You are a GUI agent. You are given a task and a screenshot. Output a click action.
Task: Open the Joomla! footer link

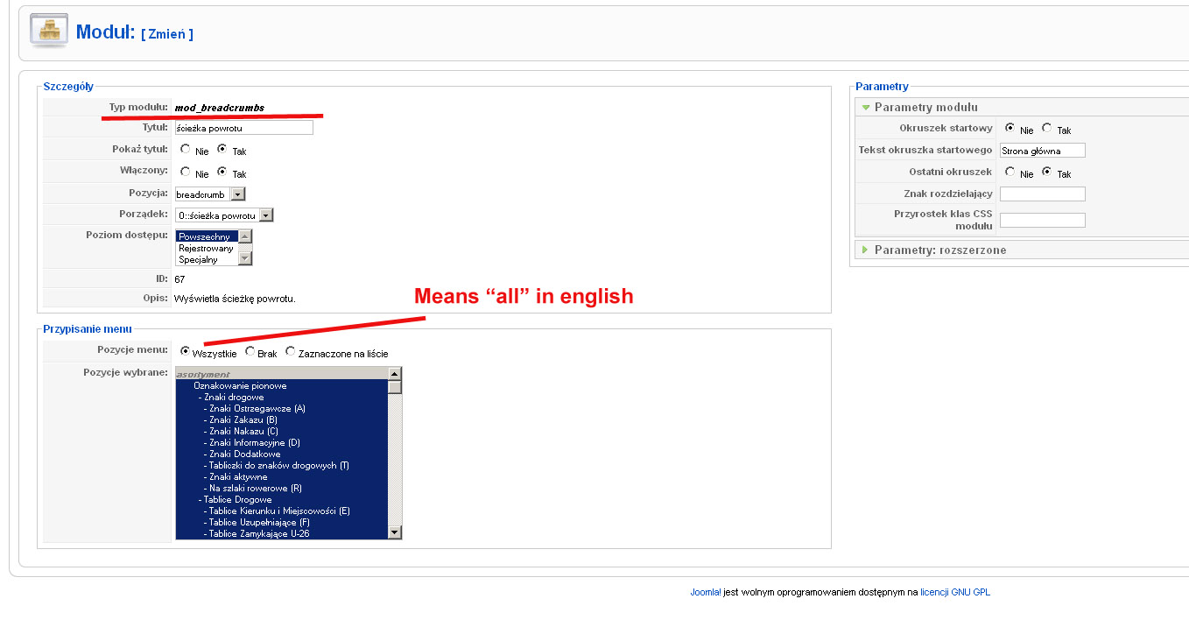[706, 592]
